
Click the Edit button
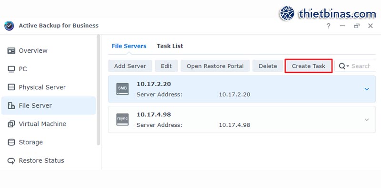166,66
